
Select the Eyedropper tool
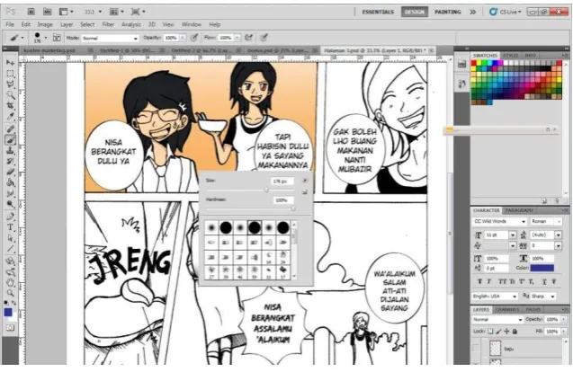point(10,117)
